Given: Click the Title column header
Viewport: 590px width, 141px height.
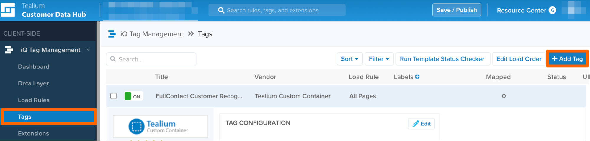Looking at the screenshot, I should (x=161, y=77).
